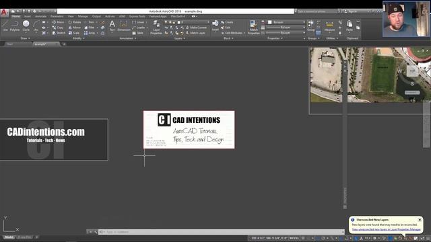Activate the Trim command
The height and width of the screenshot is (242, 431).
[x=90, y=22]
